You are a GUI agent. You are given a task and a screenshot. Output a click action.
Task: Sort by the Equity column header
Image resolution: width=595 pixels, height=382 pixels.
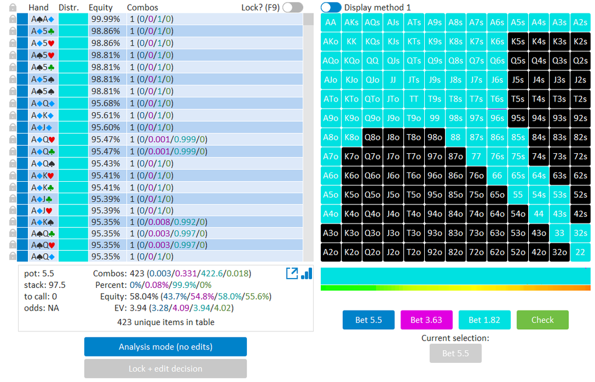pyautogui.click(x=101, y=7)
